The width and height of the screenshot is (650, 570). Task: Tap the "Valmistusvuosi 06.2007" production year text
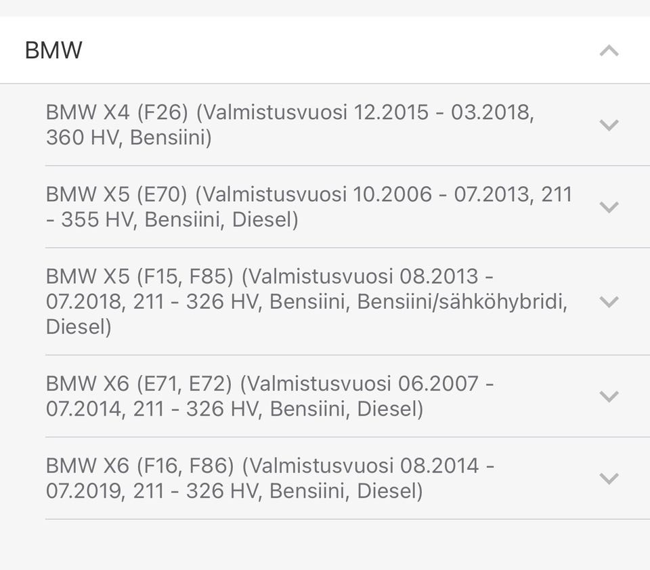pyautogui.click(x=360, y=384)
